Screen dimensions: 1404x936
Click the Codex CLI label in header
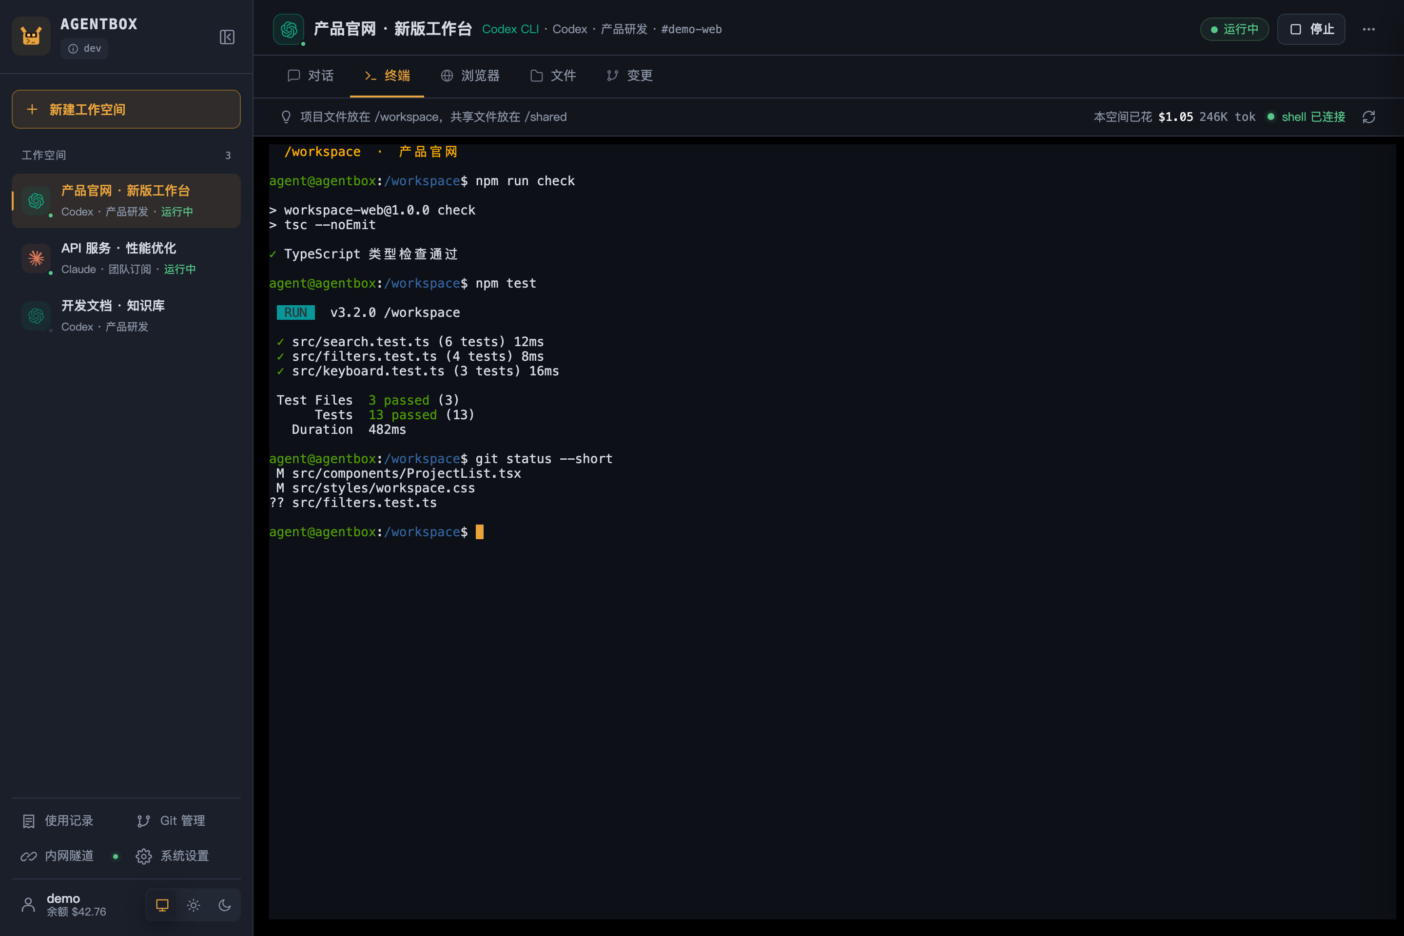[510, 29]
